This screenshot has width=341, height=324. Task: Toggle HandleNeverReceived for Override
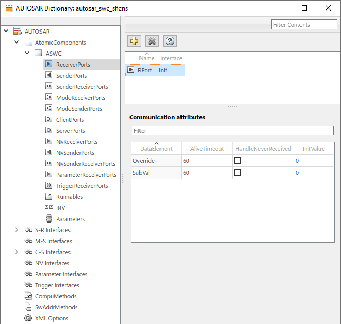point(237,161)
